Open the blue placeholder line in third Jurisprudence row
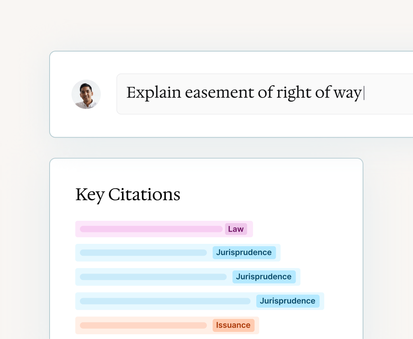The width and height of the screenshot is (413, 339). tap(165, 301)
